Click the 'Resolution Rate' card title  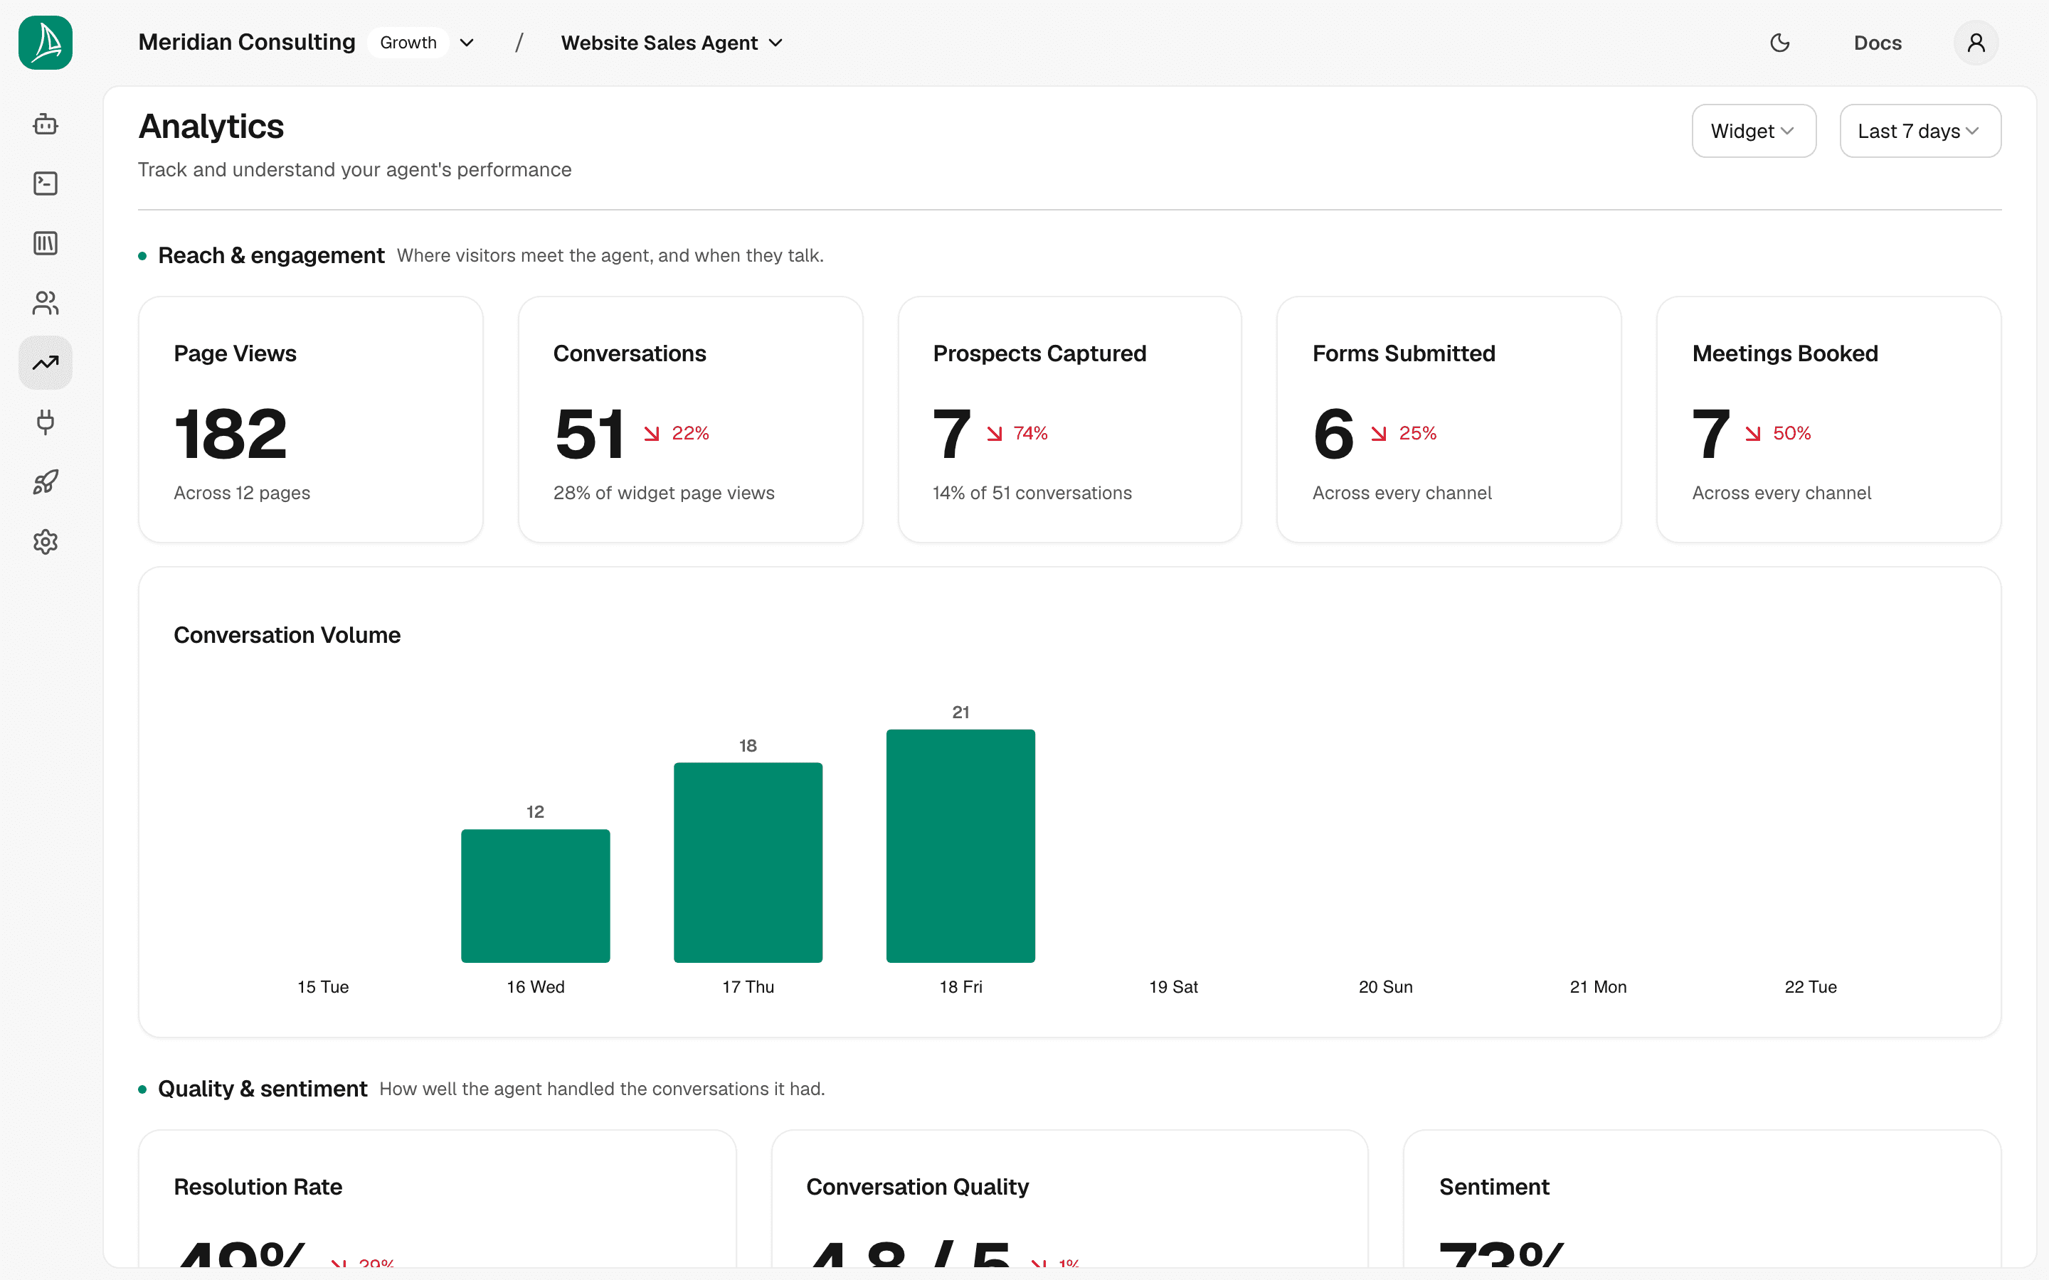[258, 1187]
